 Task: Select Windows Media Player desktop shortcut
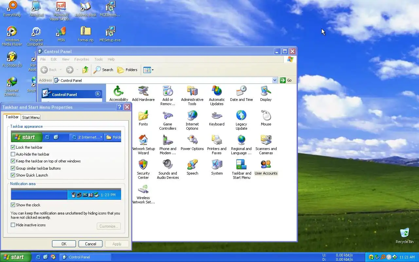coord(12,36)
